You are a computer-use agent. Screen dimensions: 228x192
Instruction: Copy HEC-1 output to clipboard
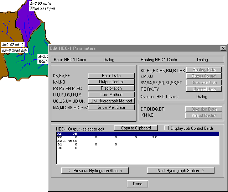[x=136, y=128]
